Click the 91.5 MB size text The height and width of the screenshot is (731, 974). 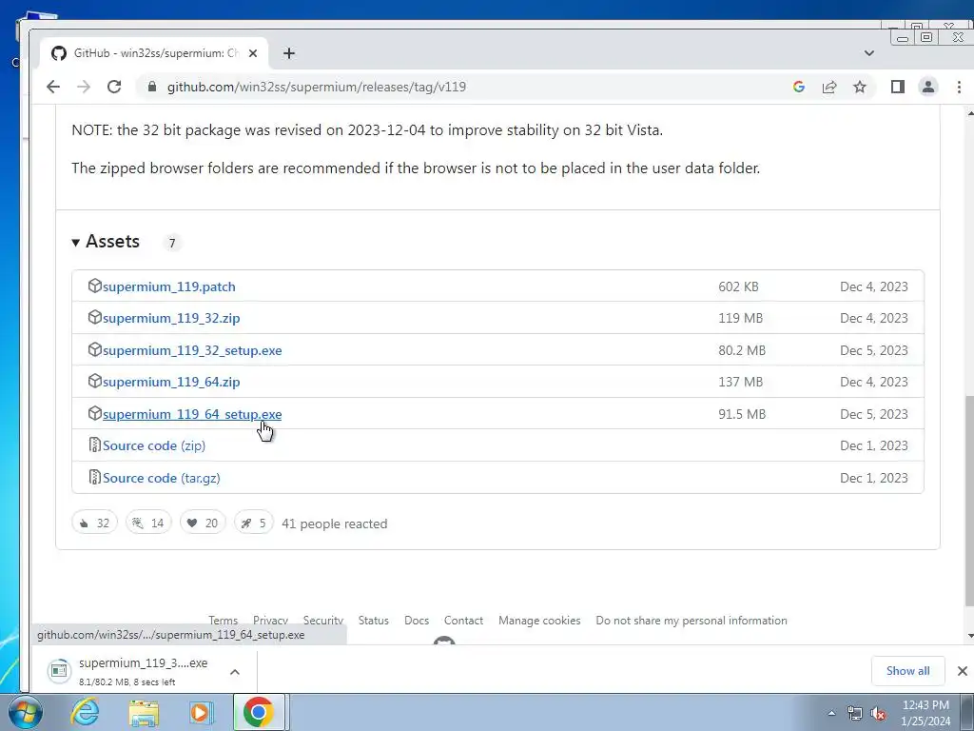coord(742,414)
